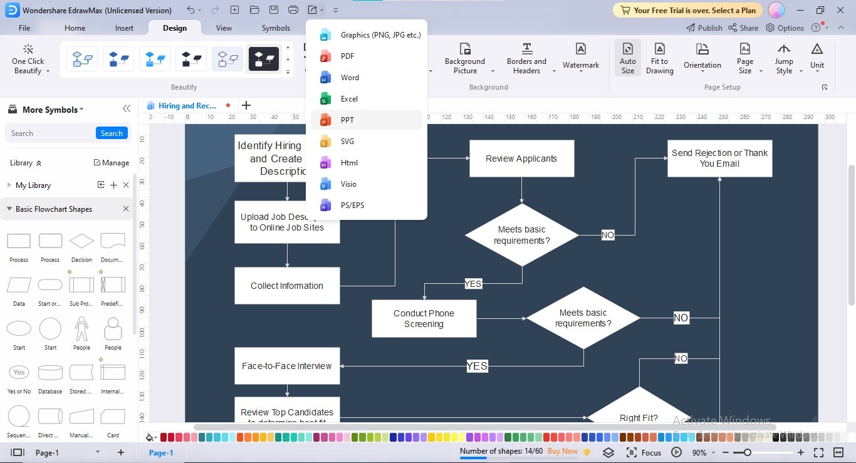Collapse the symbols side panel
The height and width of the screenshot is (463, 856).
[127, 109]
